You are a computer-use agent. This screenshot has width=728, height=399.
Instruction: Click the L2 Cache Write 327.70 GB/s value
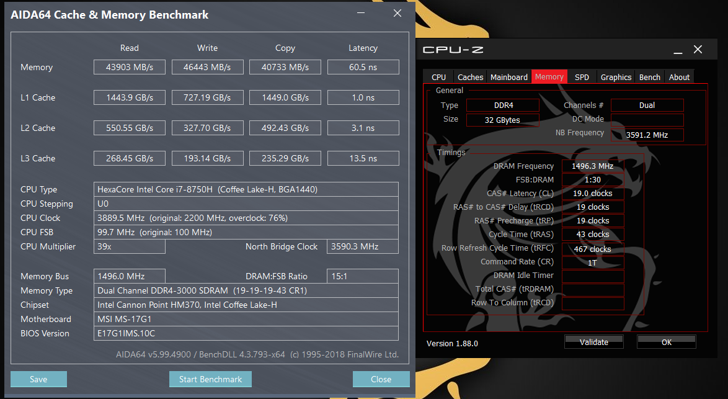coord(208,128)
